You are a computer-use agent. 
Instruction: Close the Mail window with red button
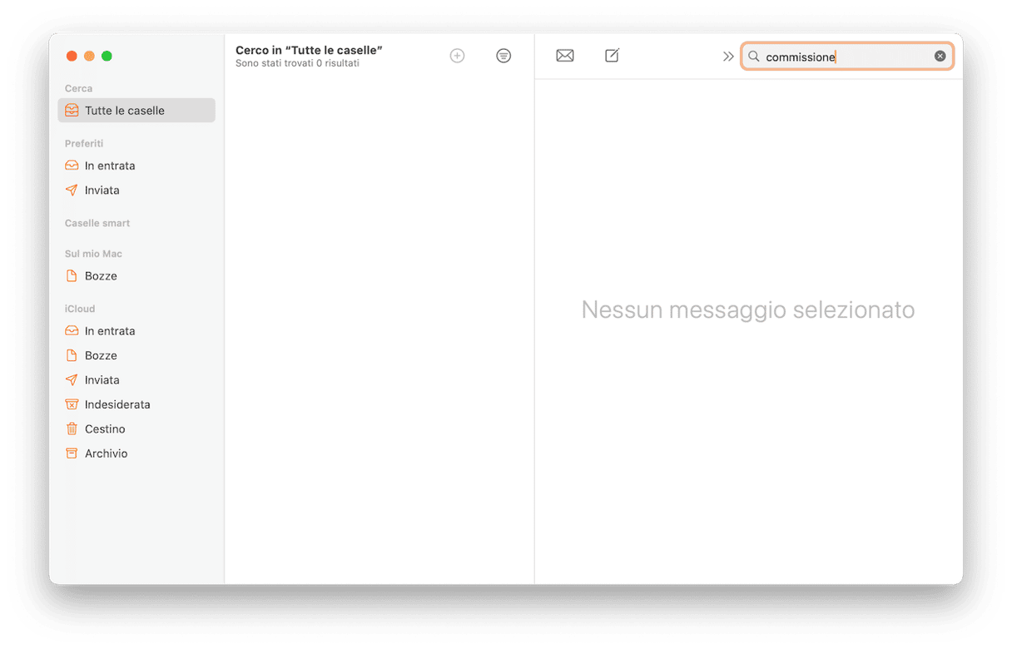pyautogui.click(x=72, y=56)
